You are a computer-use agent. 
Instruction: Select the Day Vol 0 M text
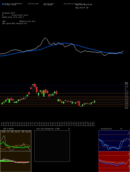point(82,8)
